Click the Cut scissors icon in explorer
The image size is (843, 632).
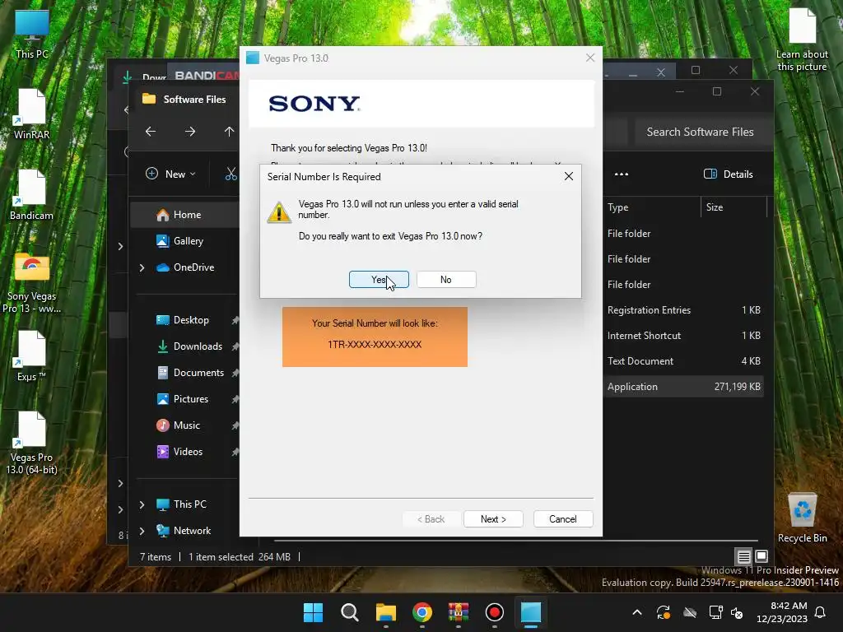click(x=231, y=174)
